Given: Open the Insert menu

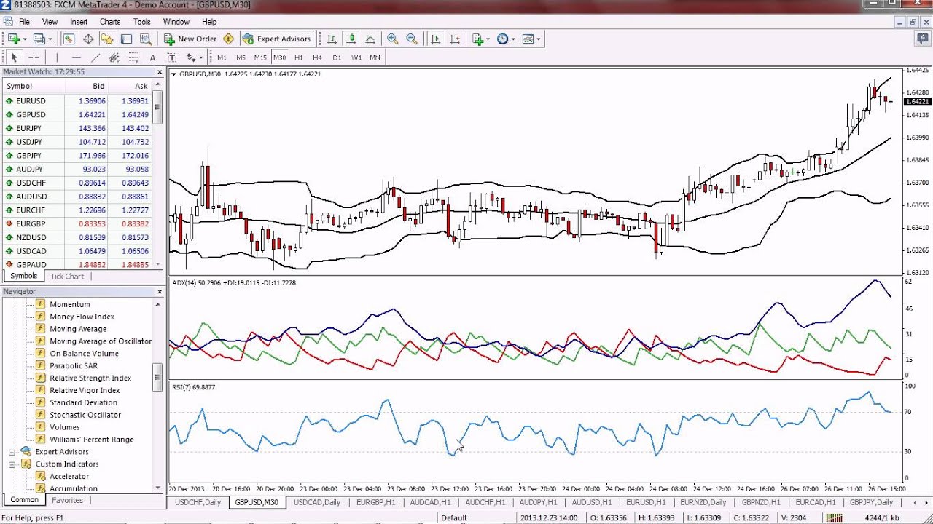Looking at the screenshot, I should click(x=79, y=22).
